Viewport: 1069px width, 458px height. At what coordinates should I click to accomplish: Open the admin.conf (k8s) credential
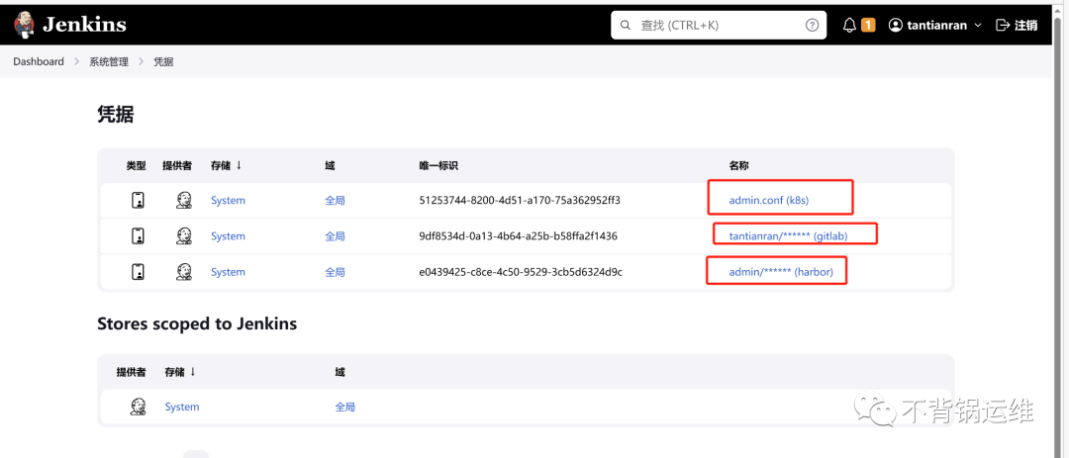769,201
